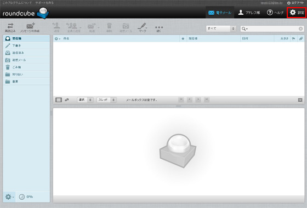
Task: Open the ヘルプ help tab
Action: (x=275, y=13)
